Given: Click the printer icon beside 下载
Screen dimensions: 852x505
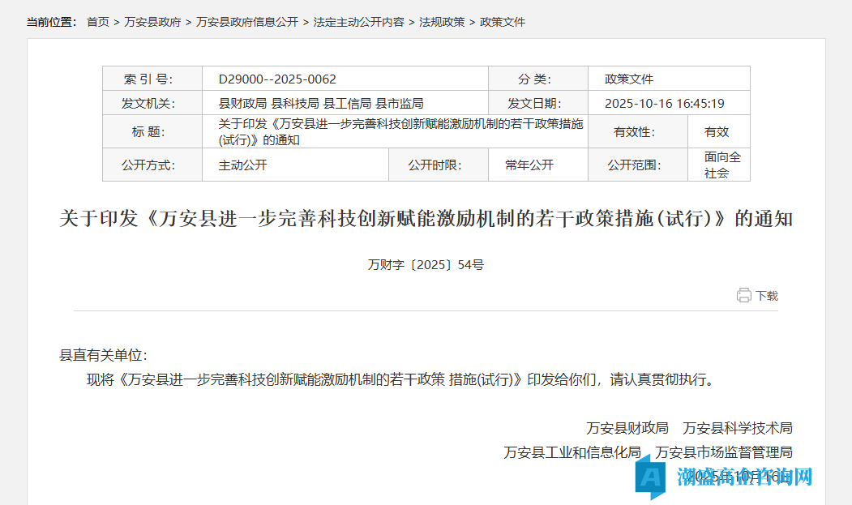Looking at the screenshot, I should (743, 296).
